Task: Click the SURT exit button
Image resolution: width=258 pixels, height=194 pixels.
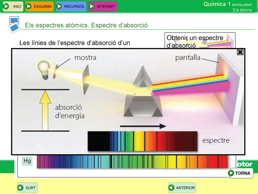Action: [x=27, y=188]
